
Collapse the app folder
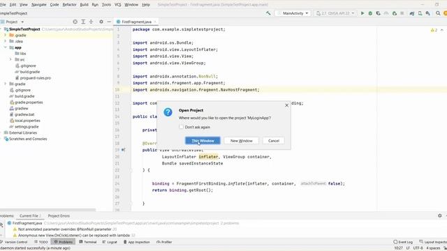(5, 47)
